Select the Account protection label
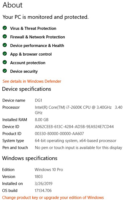123x200 pixels. (x=28, y=63)
